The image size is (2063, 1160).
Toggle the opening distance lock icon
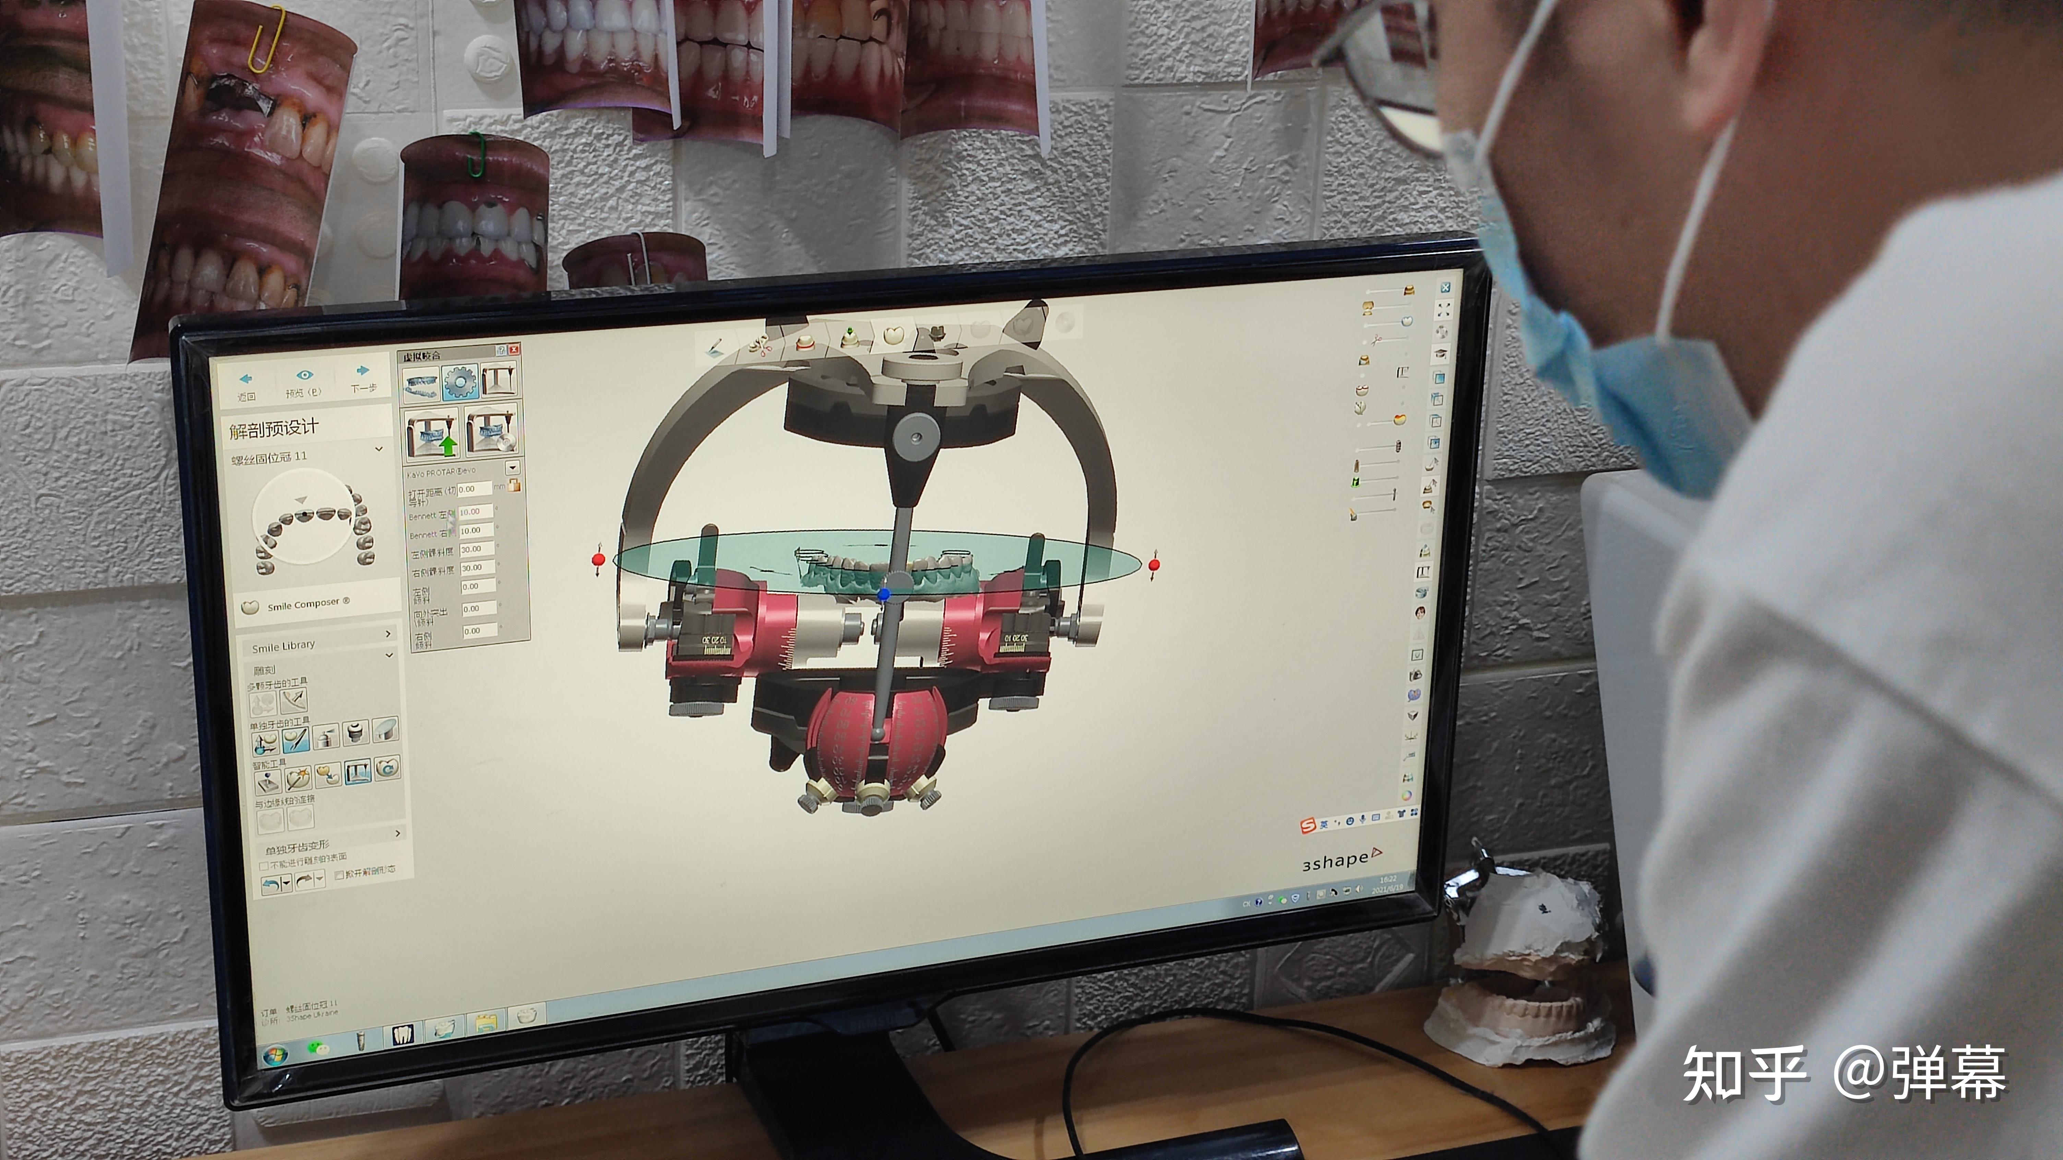pyautogui.click(x=514, y=485)
